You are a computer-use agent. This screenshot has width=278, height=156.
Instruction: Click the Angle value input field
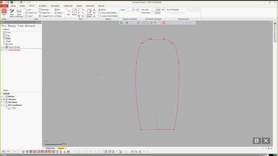(130, 10)
